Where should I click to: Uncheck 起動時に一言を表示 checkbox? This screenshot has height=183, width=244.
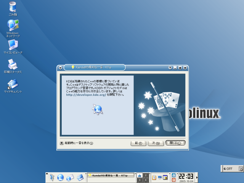click(62, 143)
